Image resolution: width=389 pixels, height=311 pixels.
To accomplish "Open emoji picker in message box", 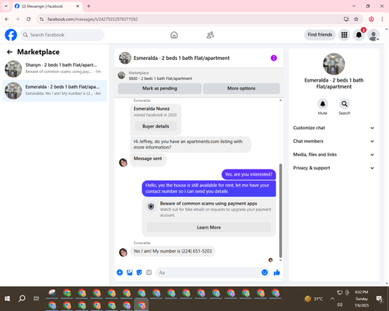I will point(265,272).
